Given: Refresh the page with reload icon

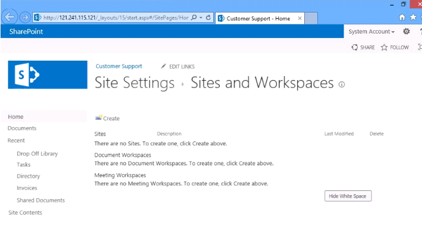Looking at the screenshot, I should click(x=208, y=18).
